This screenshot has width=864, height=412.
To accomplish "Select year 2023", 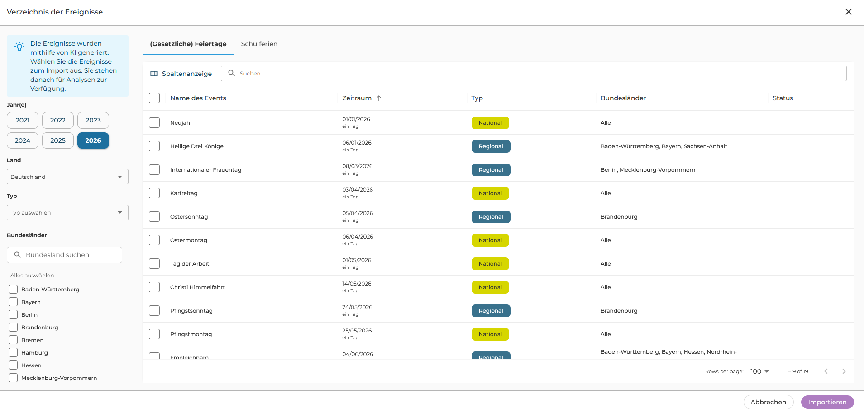I will 93,120.
